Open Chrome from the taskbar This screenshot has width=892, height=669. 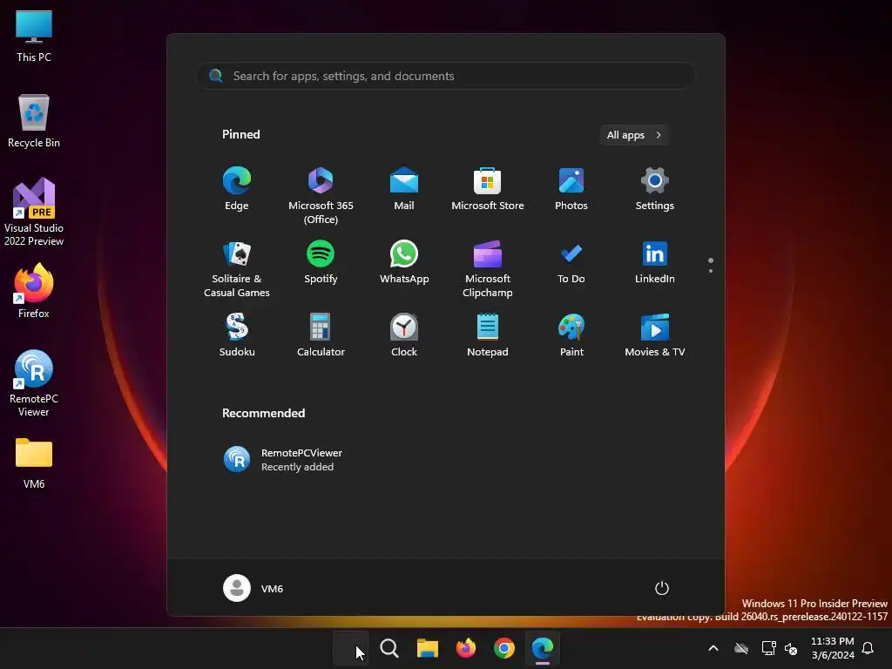[504, 648]
